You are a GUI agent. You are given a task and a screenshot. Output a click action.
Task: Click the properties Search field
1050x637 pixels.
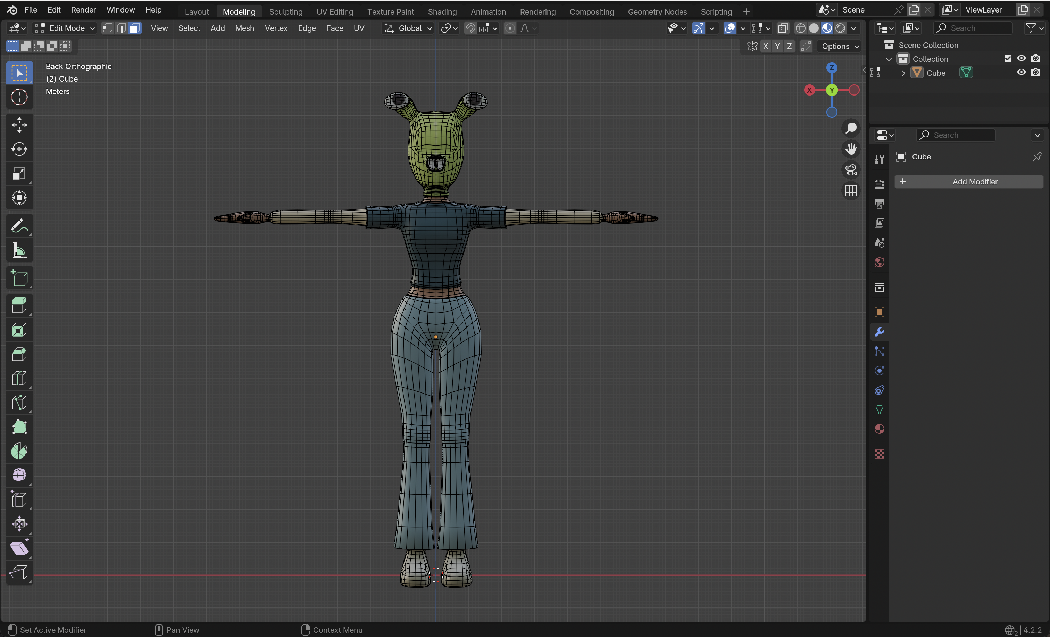[x=956, y=135]
